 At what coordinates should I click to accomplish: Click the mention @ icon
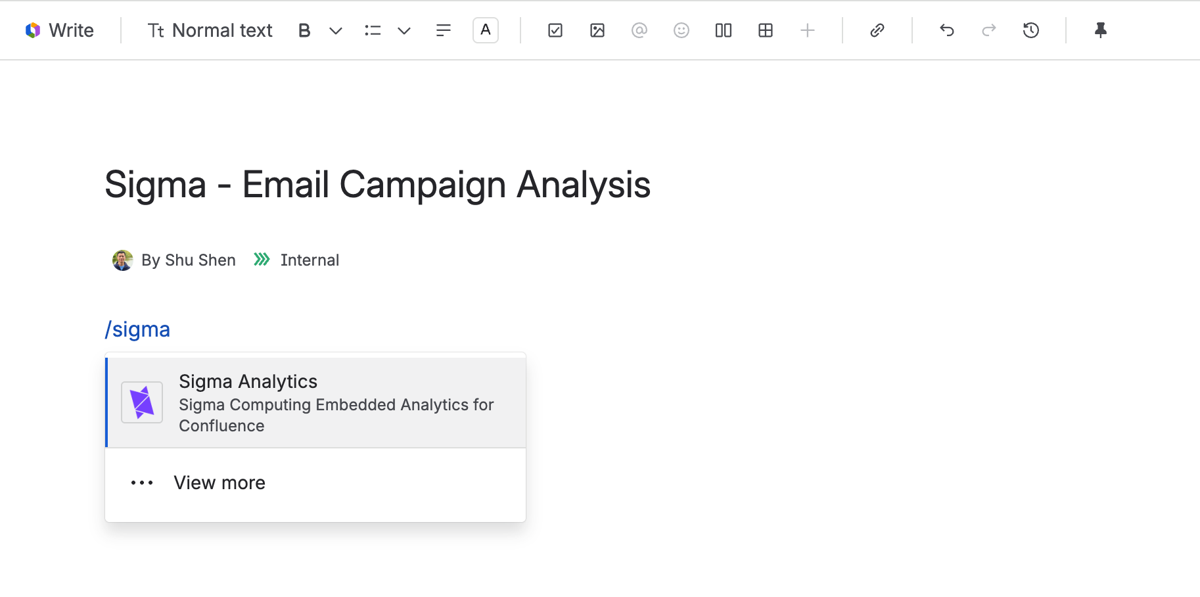pos(639,30)
